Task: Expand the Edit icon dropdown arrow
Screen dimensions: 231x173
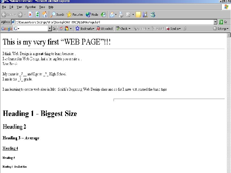Action: pyautogui.click(x=133, y=14)
